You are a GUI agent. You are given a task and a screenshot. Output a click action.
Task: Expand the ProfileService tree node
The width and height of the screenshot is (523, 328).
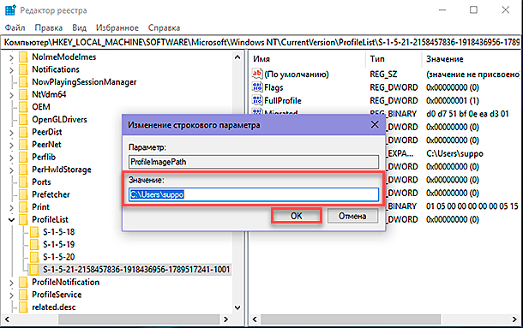click(x=11, y=295)
